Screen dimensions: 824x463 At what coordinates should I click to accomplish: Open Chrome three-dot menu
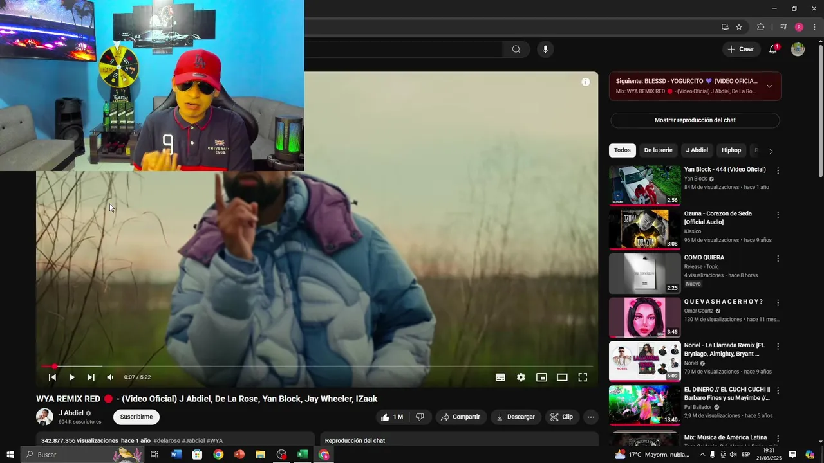coord(814,27)
